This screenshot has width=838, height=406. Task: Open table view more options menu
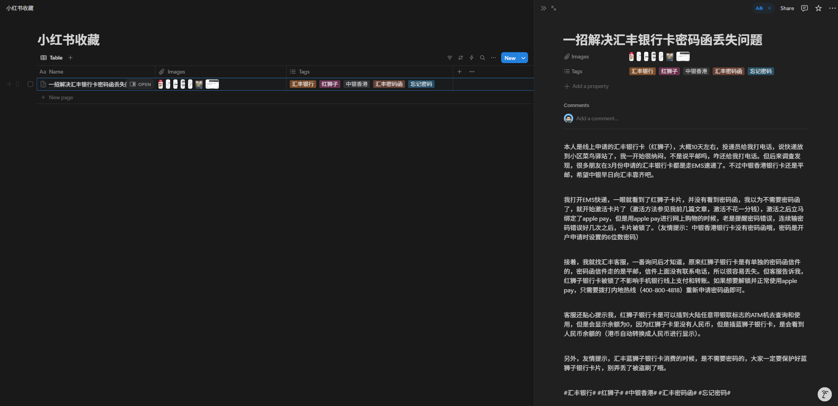[493, 58]
